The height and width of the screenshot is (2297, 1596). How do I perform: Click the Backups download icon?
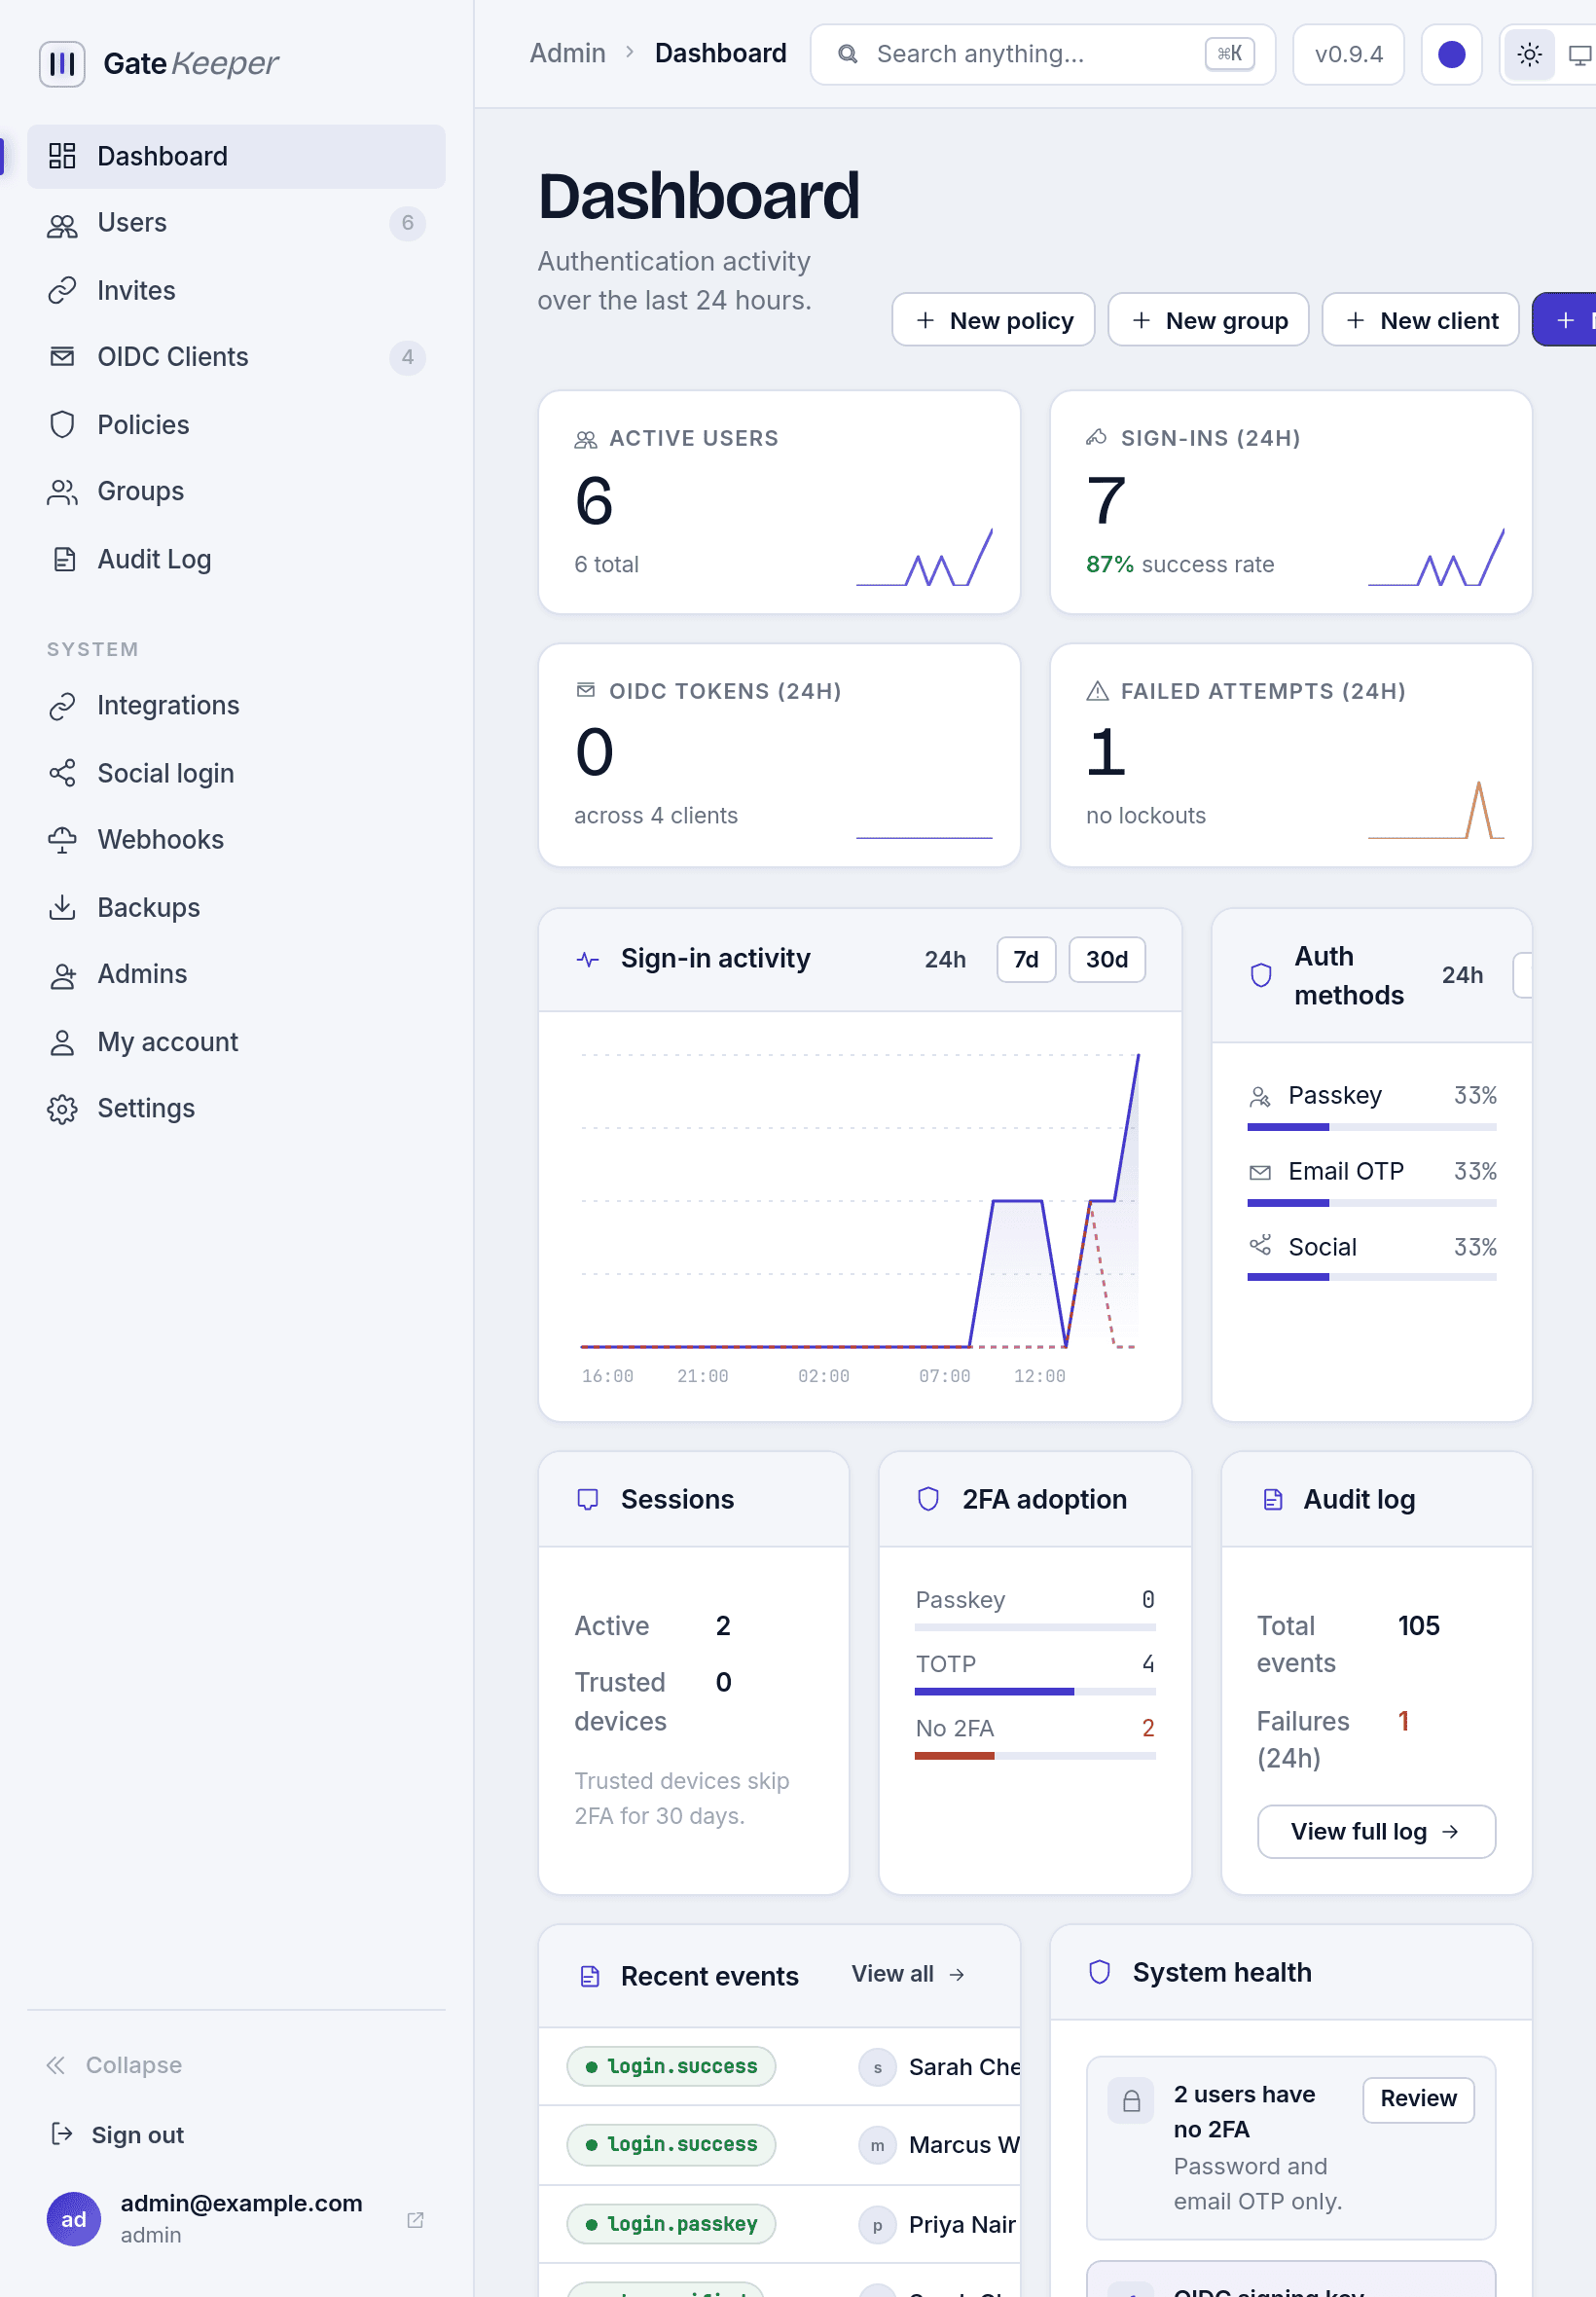(x=63, y=908)
